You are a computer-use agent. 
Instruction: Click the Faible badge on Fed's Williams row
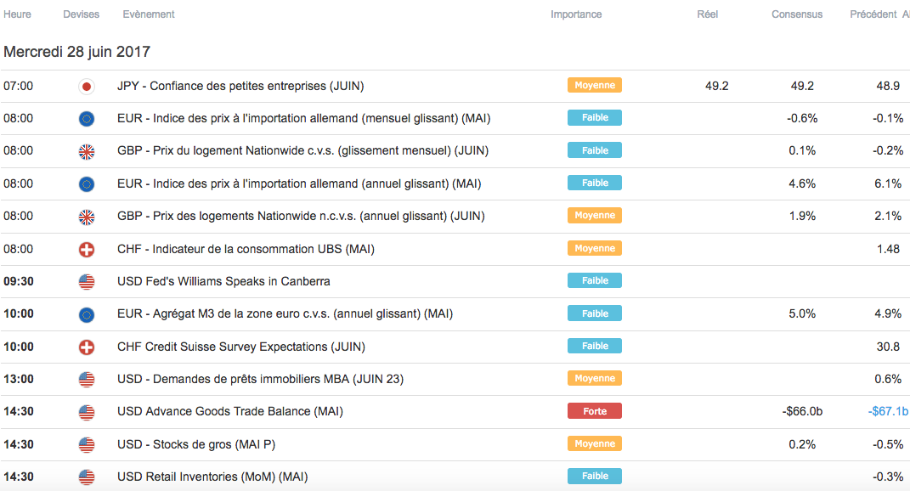[x=594, y=280]
